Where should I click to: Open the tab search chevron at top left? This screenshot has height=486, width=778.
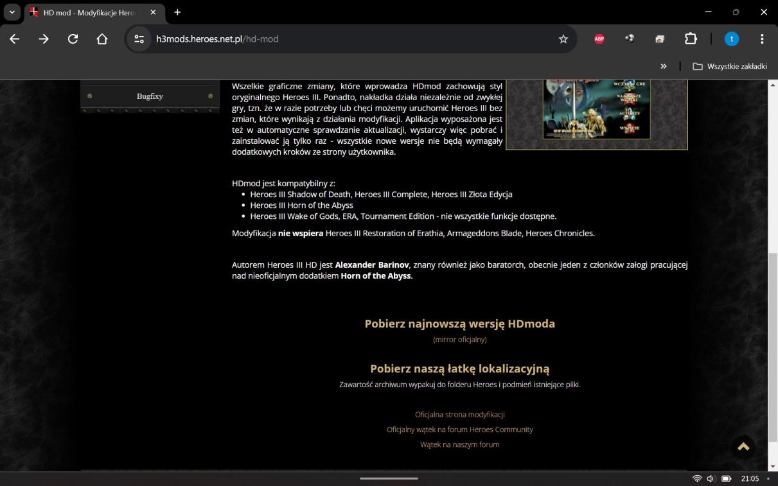click(11, 12)
